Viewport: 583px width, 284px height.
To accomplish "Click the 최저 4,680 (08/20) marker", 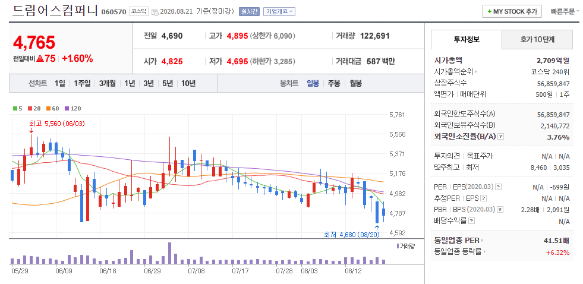I will pyautogui.click(x=351, y=235).
